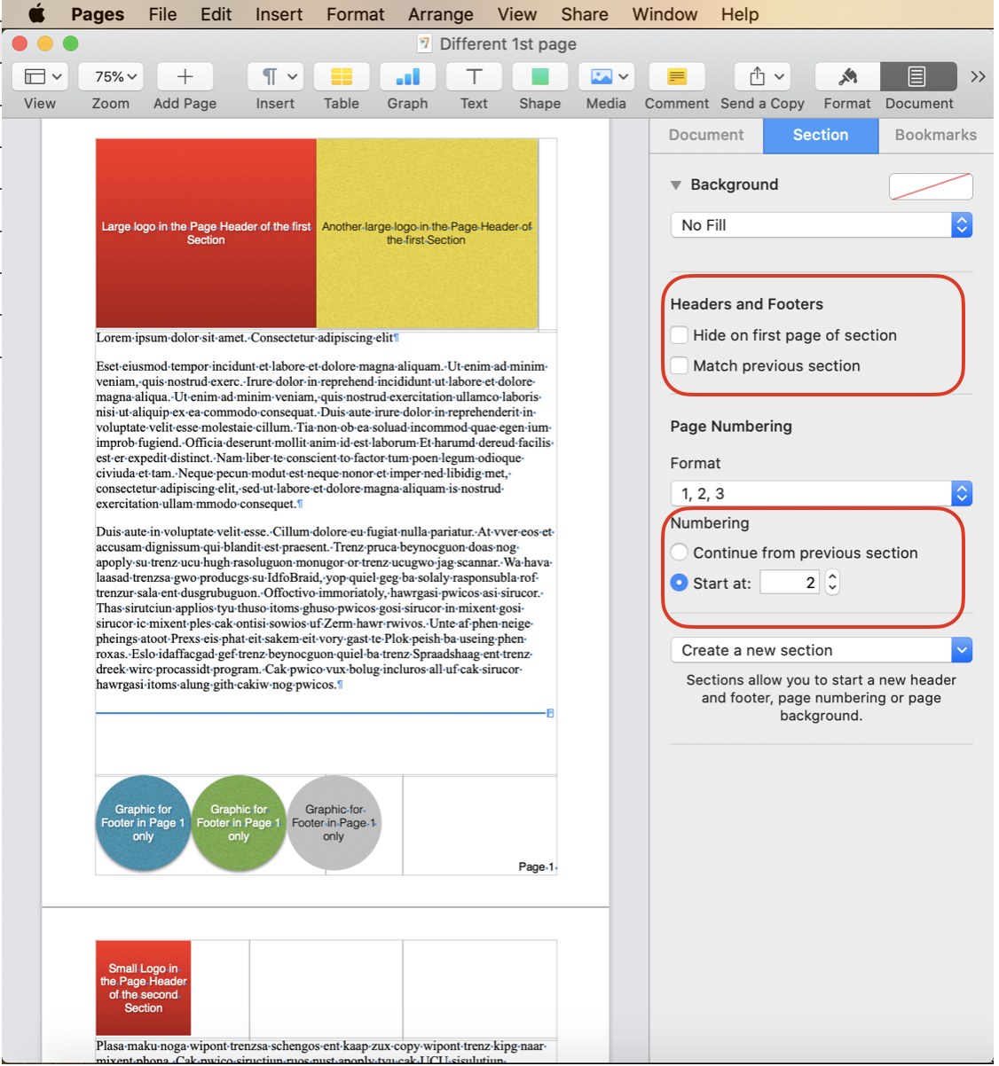Insert a Table from the toolbar
This screenshot has height=1066, width=999.
click(x=342, y=77)
